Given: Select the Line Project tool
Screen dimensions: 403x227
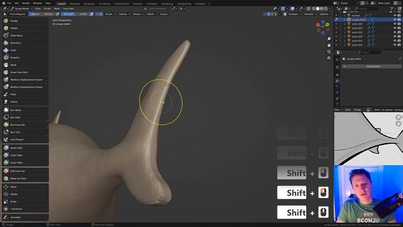Looking at the screenshot, I should pyautogui.click(x=25, y=139).
